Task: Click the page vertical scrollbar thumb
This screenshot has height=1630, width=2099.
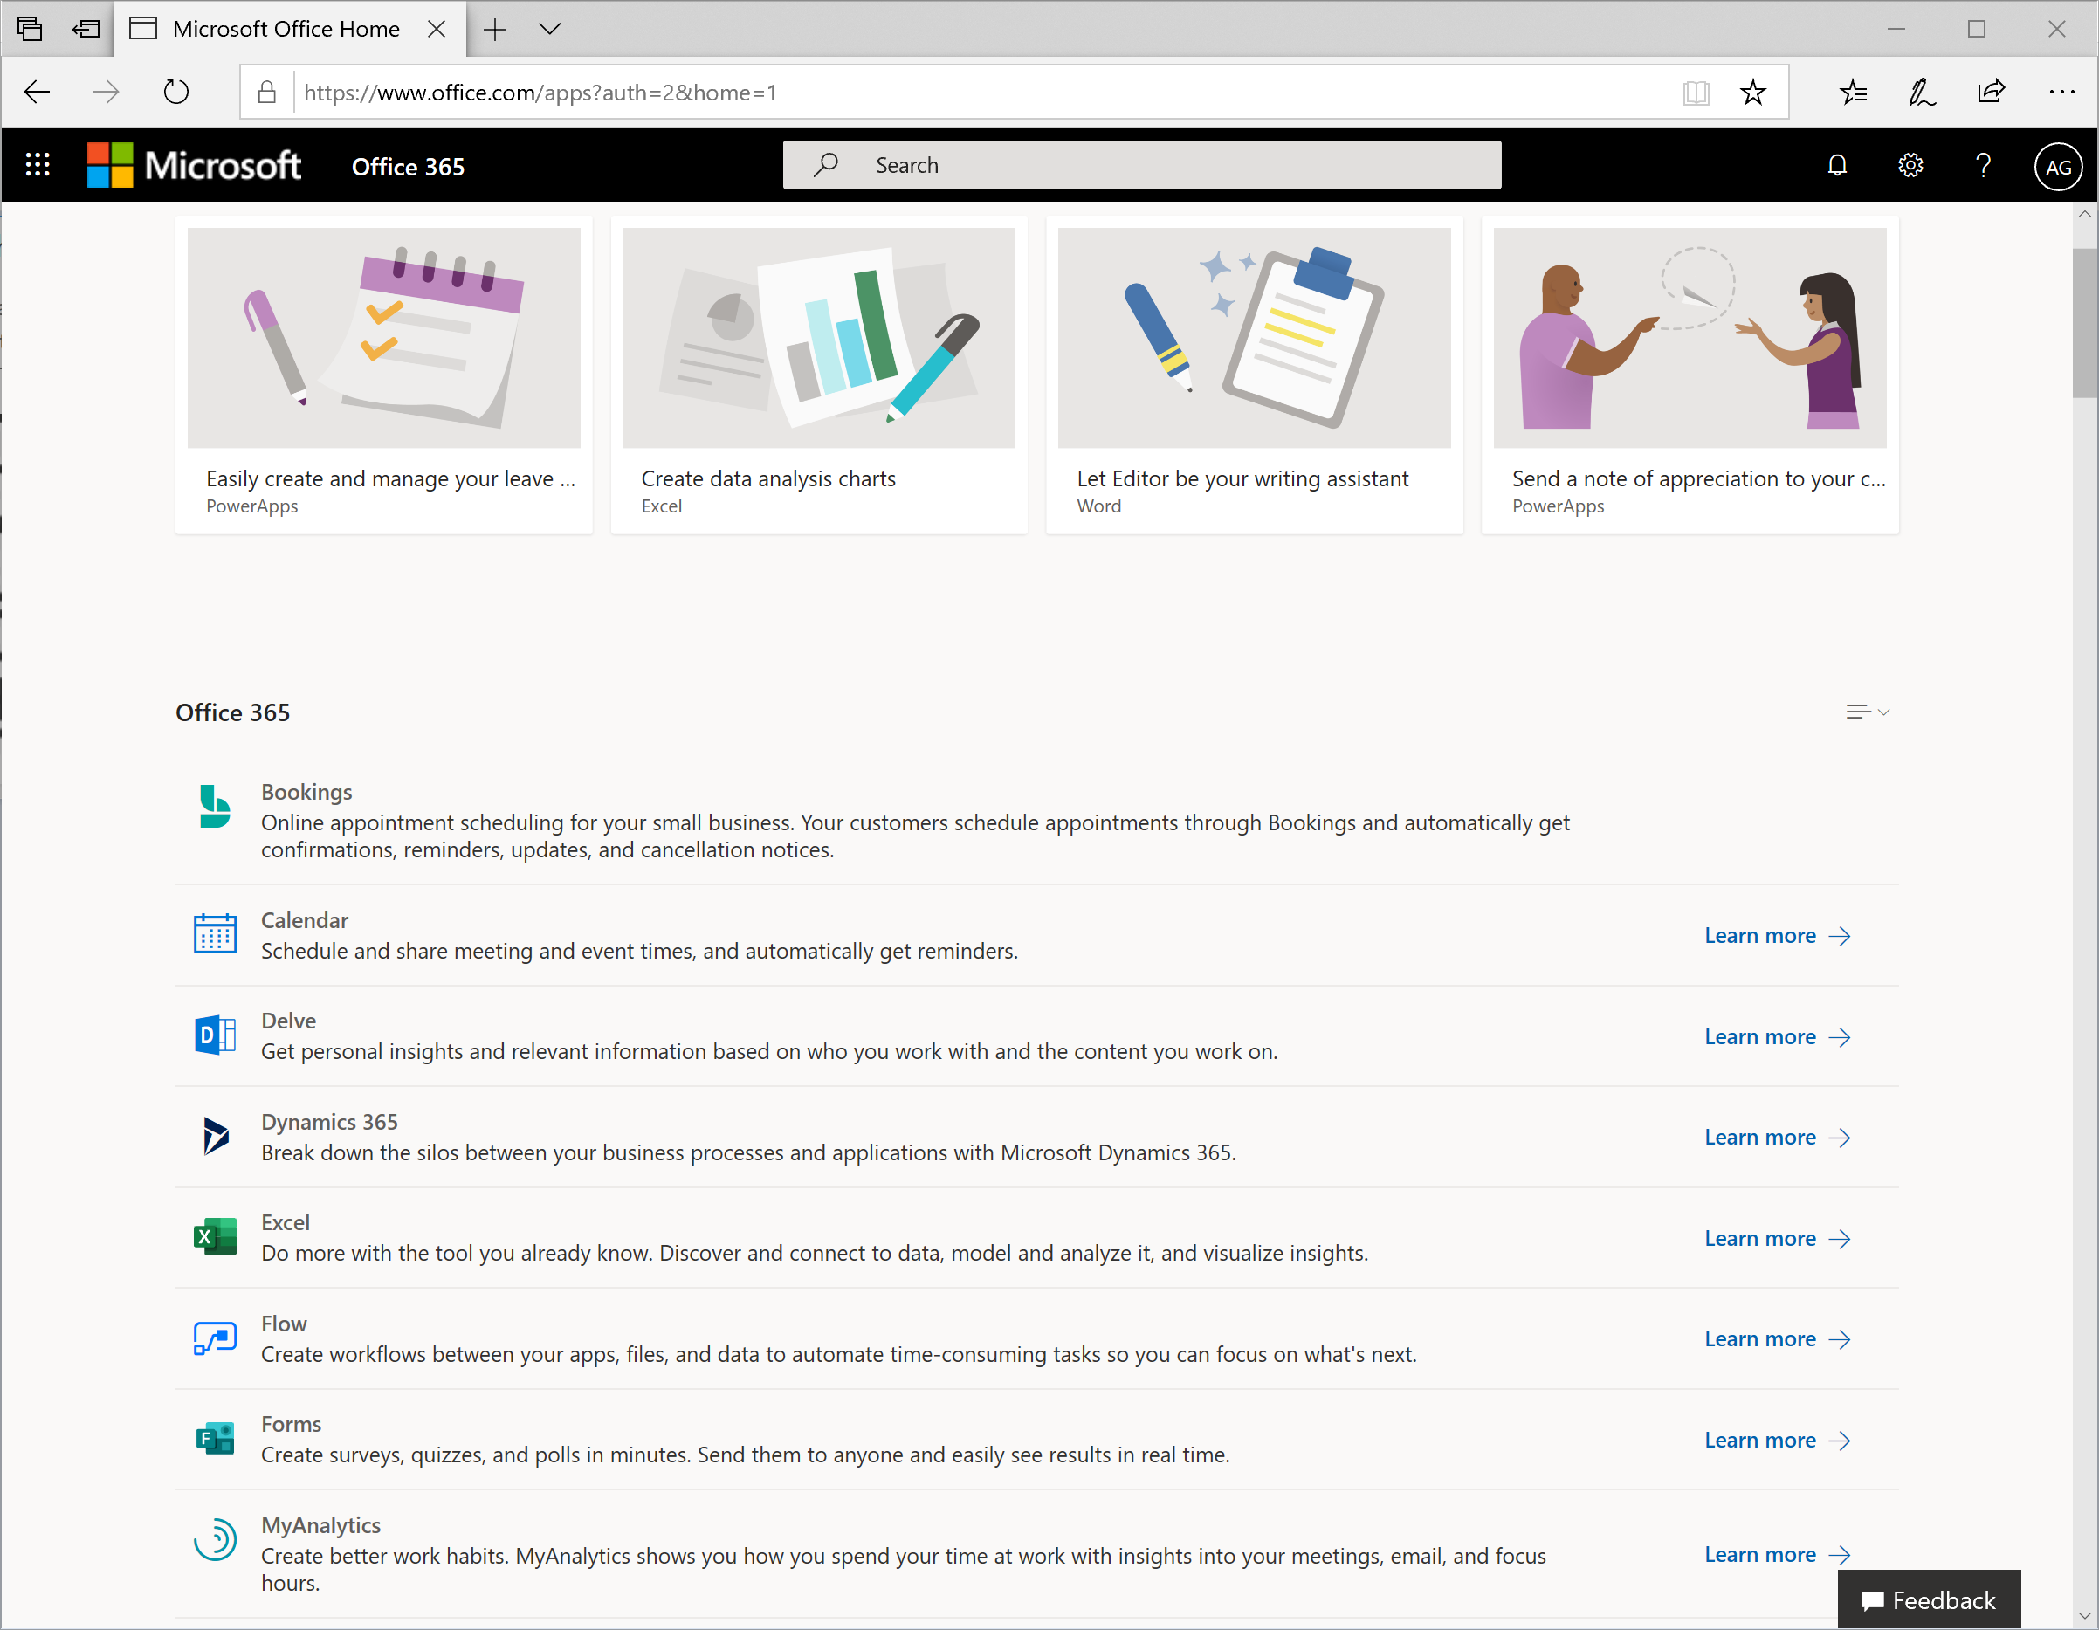Action: pyautogui.click(x=2083, y=322)
